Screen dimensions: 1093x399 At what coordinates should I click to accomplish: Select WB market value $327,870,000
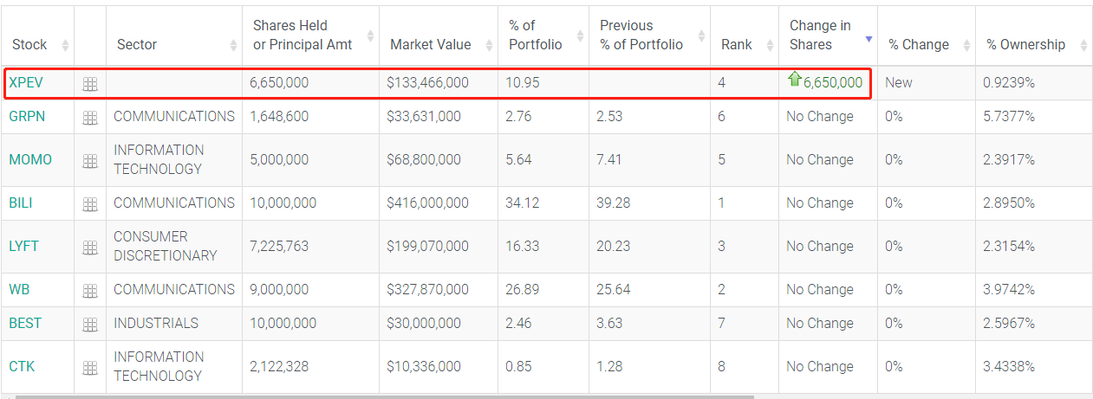427,289
